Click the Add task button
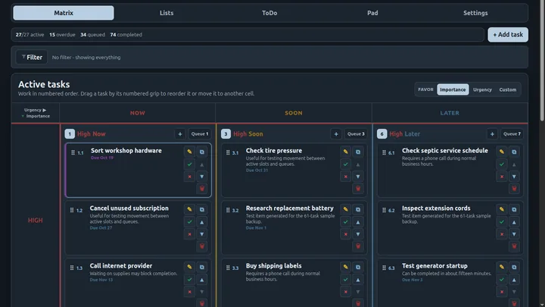This screenshot has width=545, height=307. [508, 34]
